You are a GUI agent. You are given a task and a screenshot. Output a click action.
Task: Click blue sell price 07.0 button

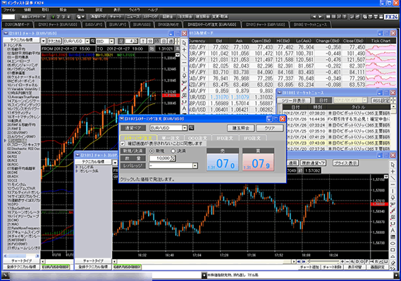point(223,162)
